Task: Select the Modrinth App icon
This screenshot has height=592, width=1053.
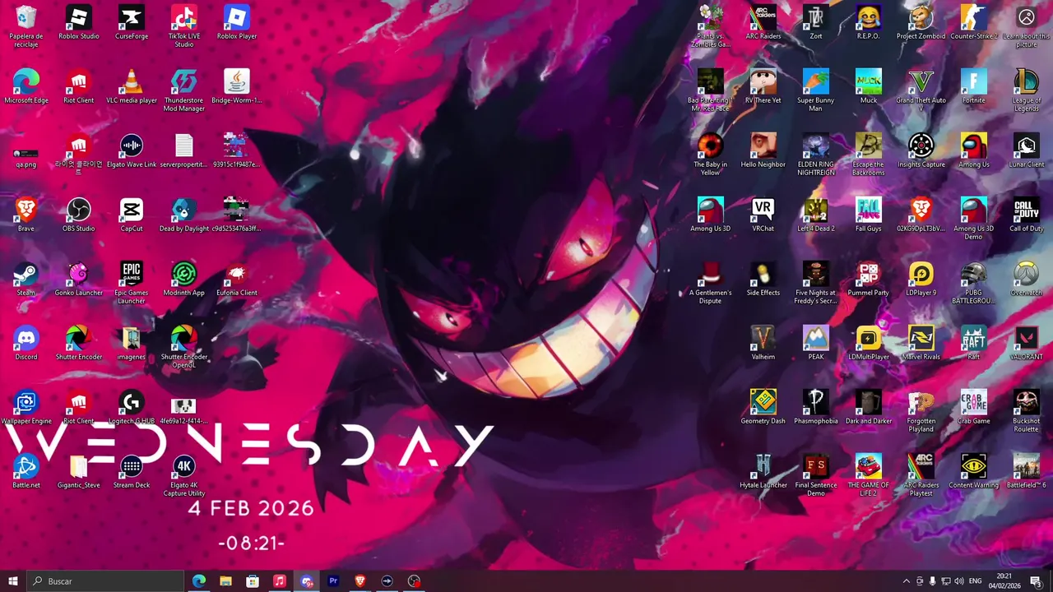Action: [184, 280]
